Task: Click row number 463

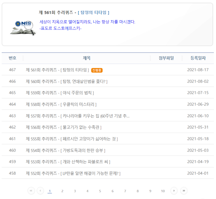Action: pyautogui.click(x=12, y=116)
